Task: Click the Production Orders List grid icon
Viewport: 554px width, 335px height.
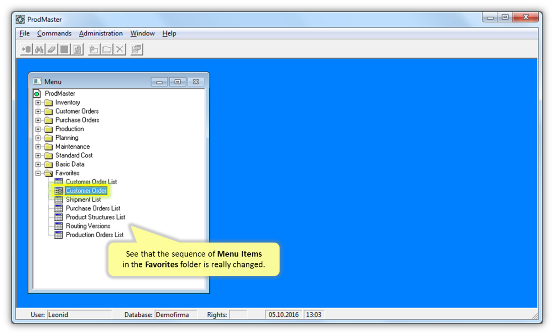Action: 59,235
